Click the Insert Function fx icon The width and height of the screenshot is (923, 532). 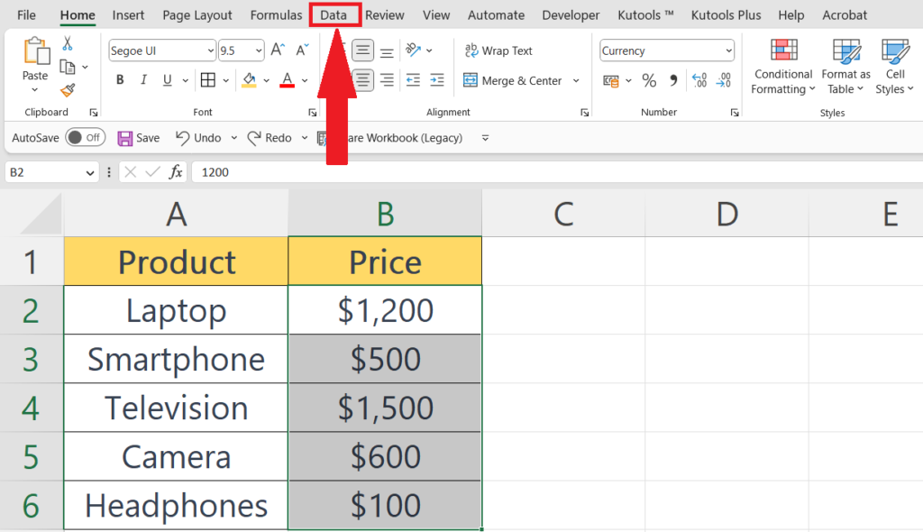coord(176,171)
